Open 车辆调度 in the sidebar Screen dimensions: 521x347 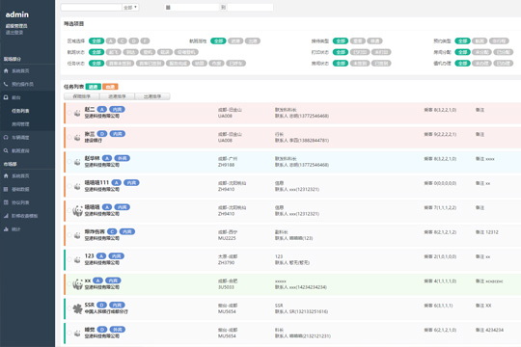coord(20,137)
